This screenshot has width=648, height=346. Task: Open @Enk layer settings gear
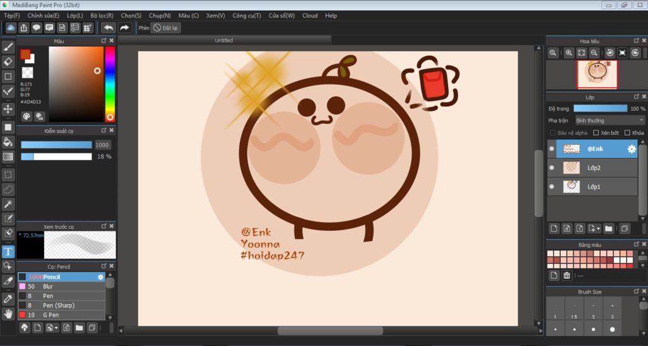click(x=632, y=149)
